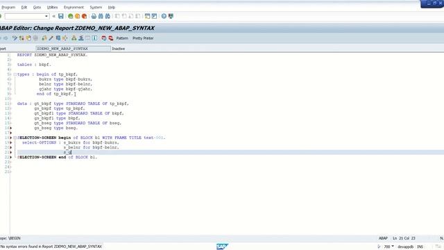The height and width of the screenshot is (250, 444).
Task: Click the Pattern button
Action: [x=122, y=38]
